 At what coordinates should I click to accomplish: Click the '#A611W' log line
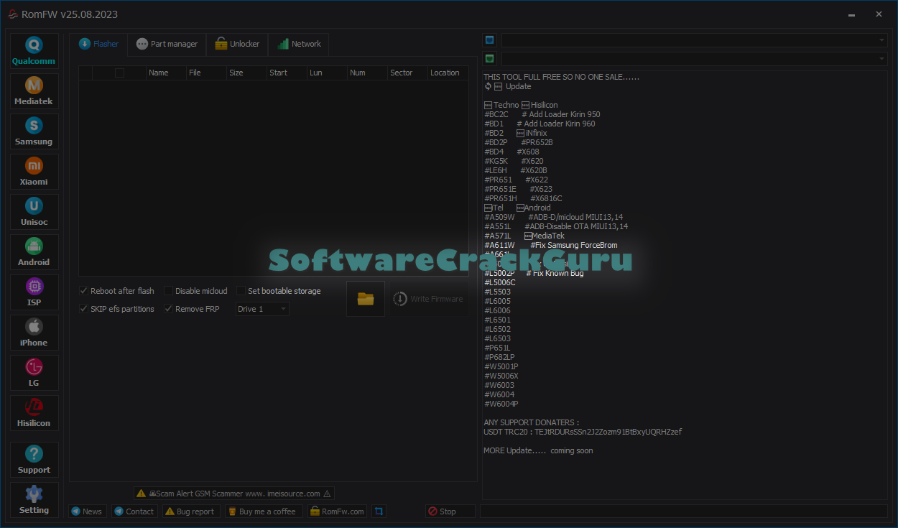(499, 245)
